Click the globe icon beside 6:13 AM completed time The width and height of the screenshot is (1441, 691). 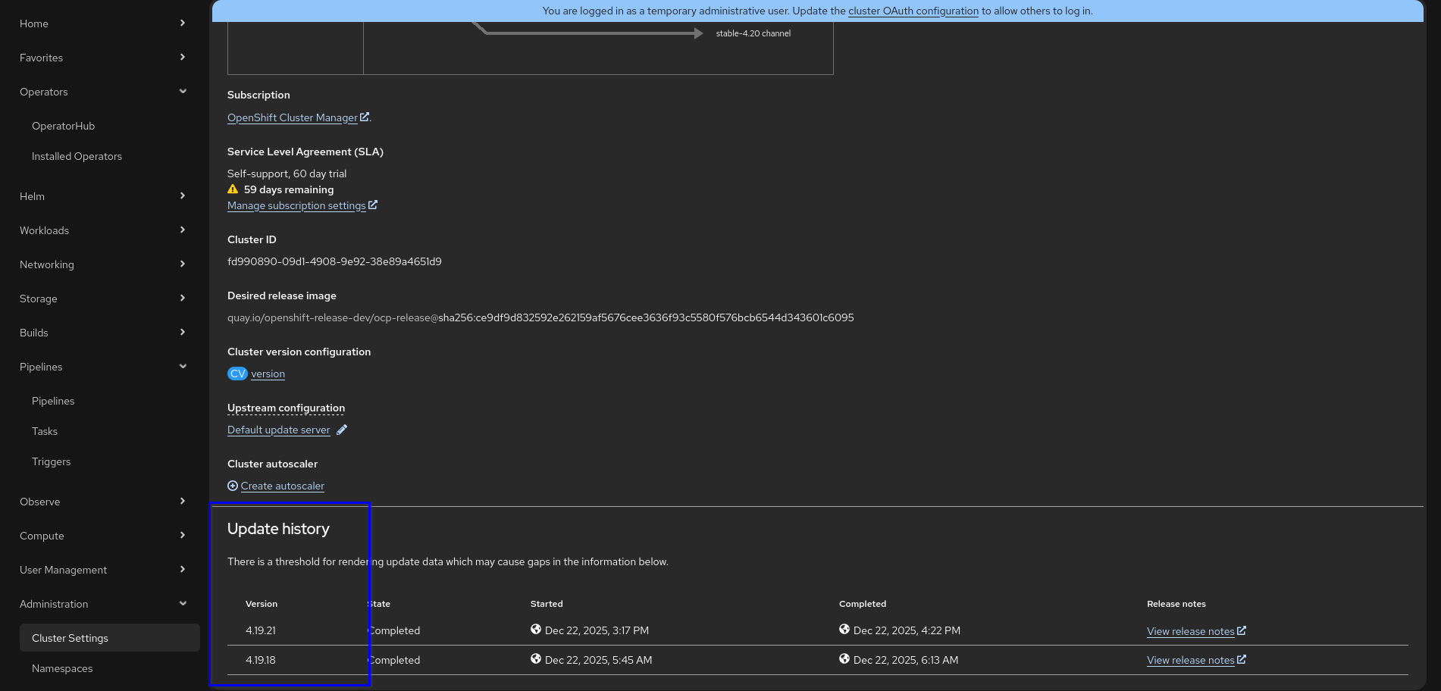pyautogui.click(x=844, y=659)
